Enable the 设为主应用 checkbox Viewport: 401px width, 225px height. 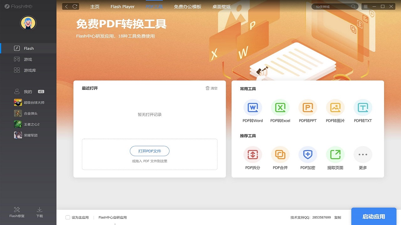(x=68, y=217)
